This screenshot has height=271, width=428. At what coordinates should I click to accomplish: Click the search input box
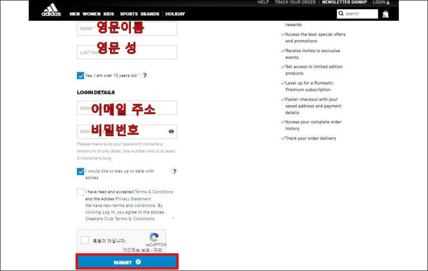(x=357, y=14)
